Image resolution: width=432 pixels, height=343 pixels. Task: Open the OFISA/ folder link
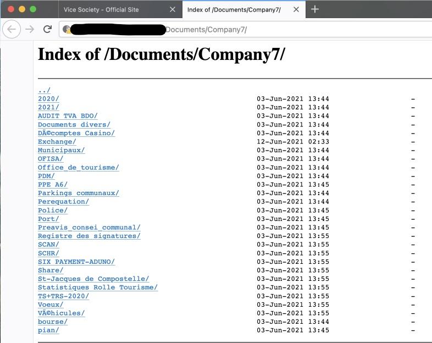[51, 159]
